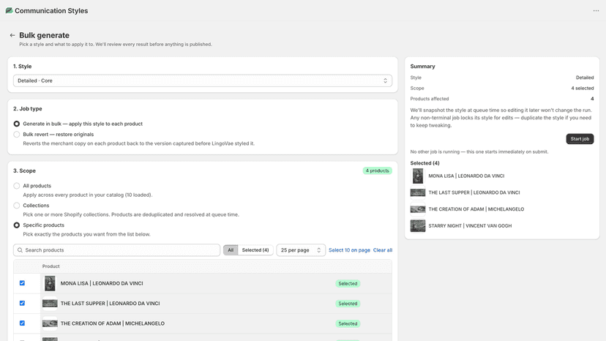Open the Detailed · Core style dropdown
This screenshot has width=606, height=341.
pos(203,80)
